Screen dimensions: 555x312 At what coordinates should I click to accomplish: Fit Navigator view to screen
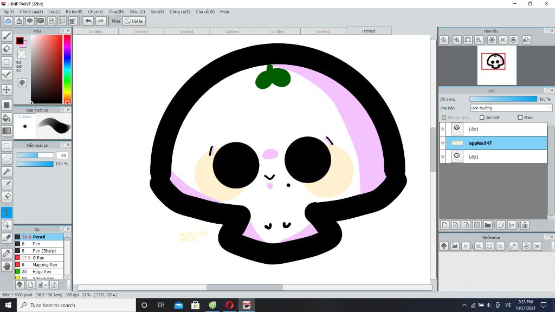(x=468, y=40)
